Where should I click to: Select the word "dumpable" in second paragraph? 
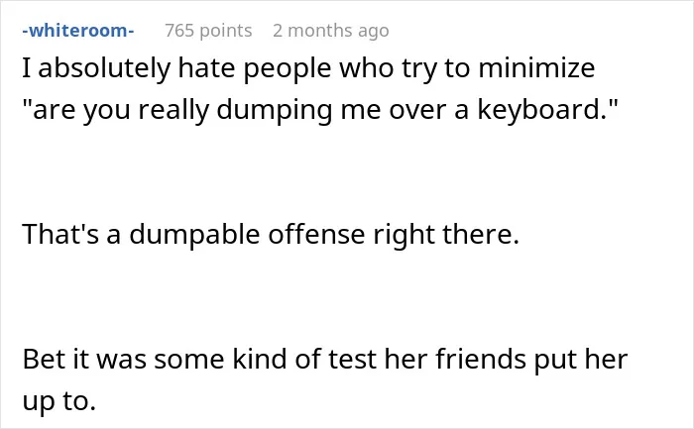194,235
